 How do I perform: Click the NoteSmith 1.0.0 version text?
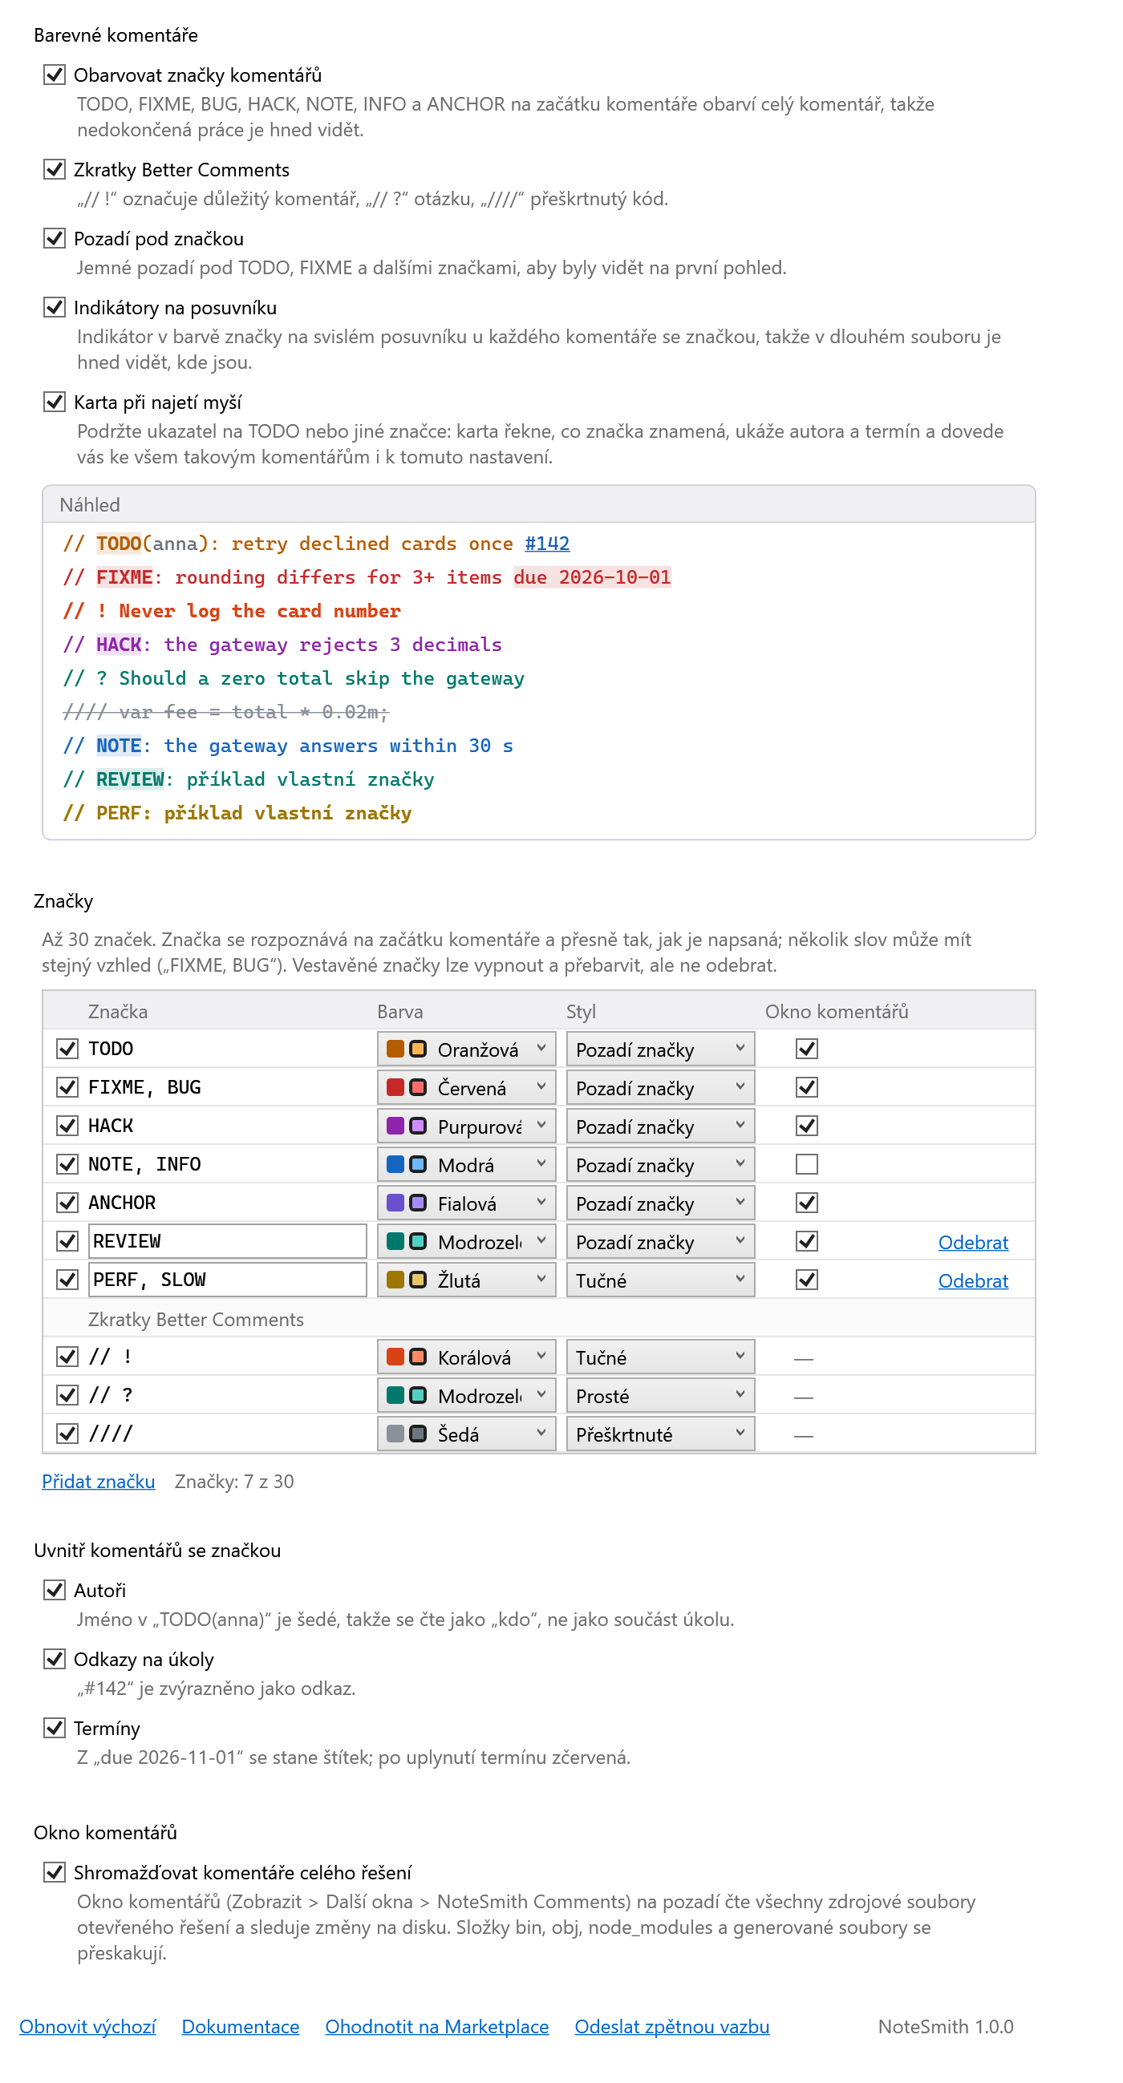pos(945,2027)
